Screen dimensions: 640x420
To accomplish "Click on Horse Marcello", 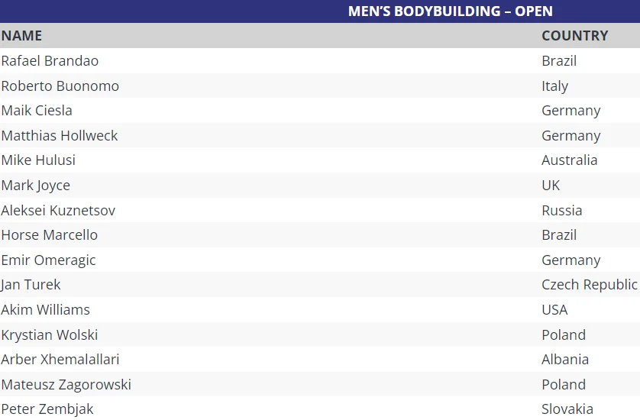I will click(x=50, y=234).
